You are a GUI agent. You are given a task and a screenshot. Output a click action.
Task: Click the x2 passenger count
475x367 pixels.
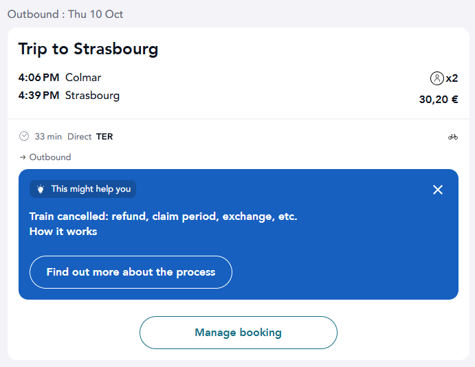[452, 78]
